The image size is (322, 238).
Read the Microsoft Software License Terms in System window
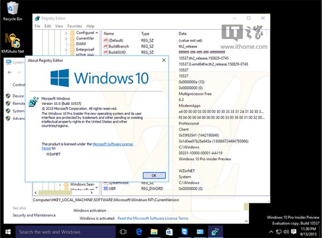pos(153,218)
